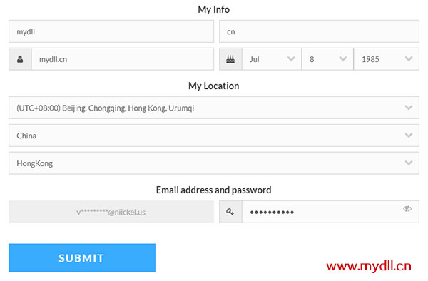Image resolution: width=428 pixels, height=281 pixels.
Task: Click the password input field
Action: pyautogui.click(x=330, y=212)
